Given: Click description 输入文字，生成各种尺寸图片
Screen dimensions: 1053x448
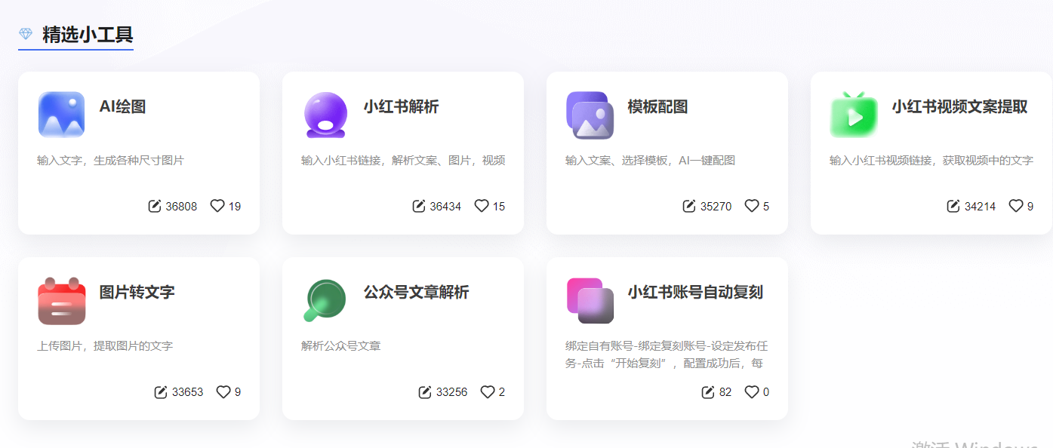Looking at the screenshot, I should [110, 161].
